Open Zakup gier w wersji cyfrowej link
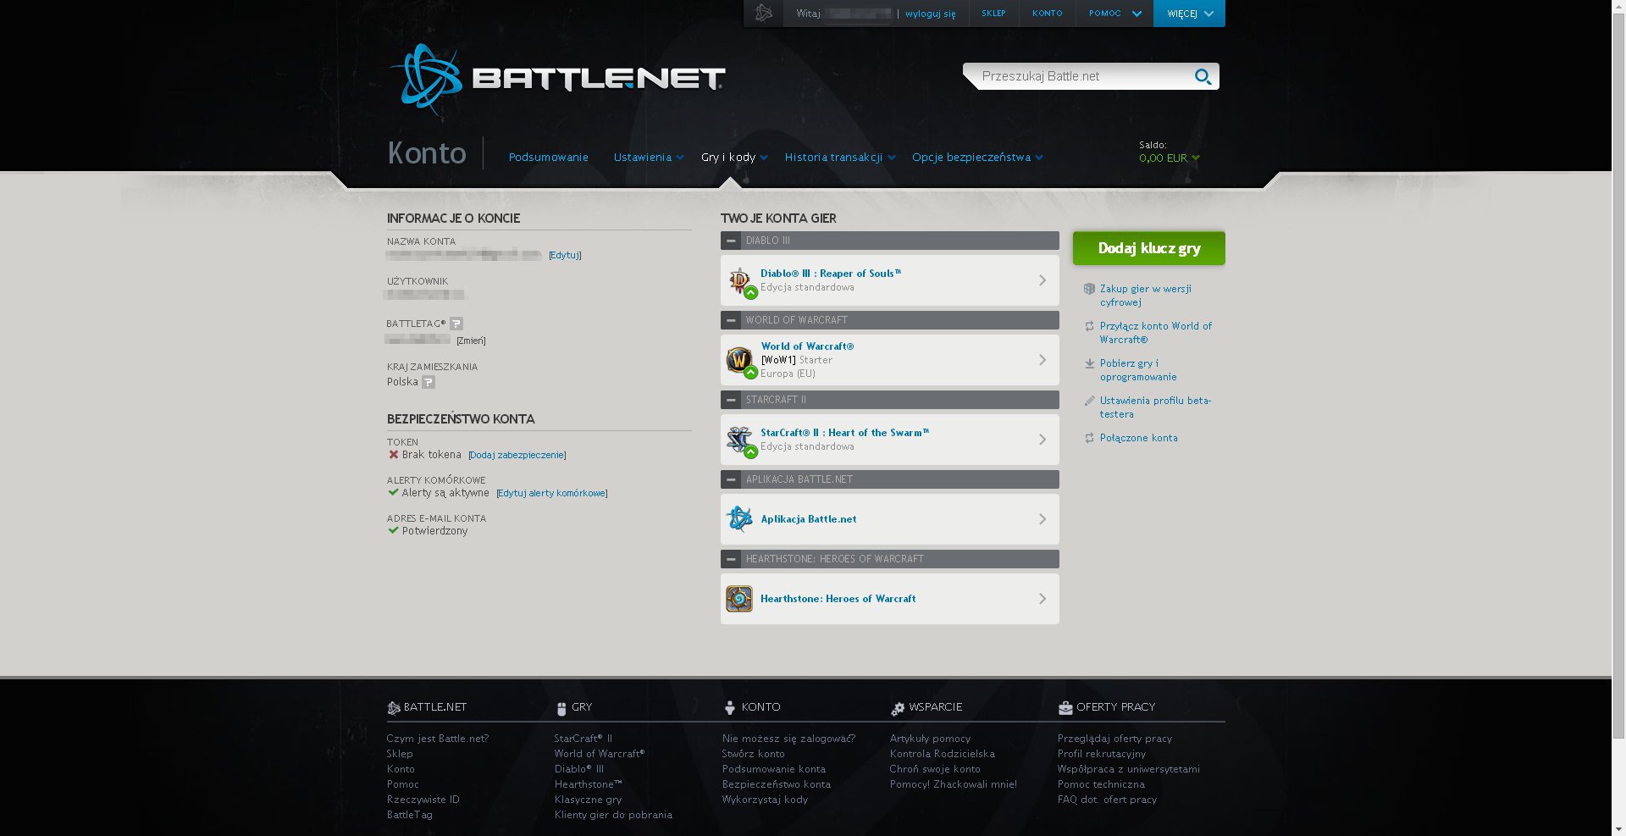This screenshot has width=1626, height=836. (x=1145, y=296)
